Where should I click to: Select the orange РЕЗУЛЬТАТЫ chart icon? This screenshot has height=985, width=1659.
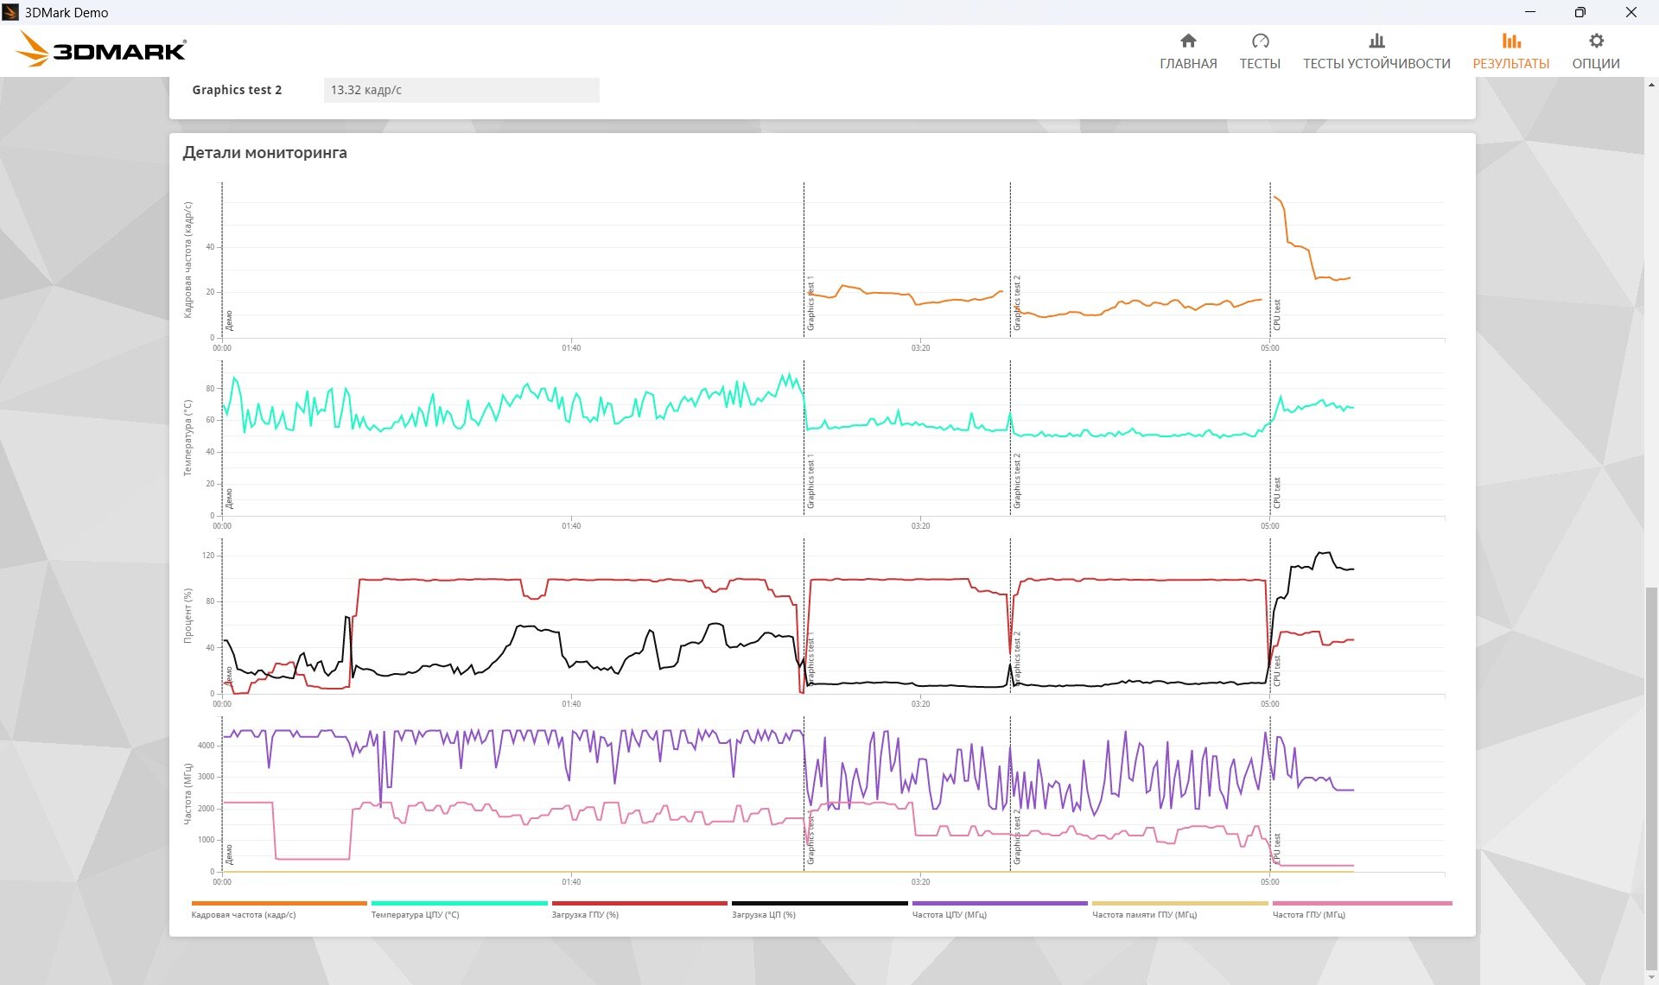pos(1510,41)
